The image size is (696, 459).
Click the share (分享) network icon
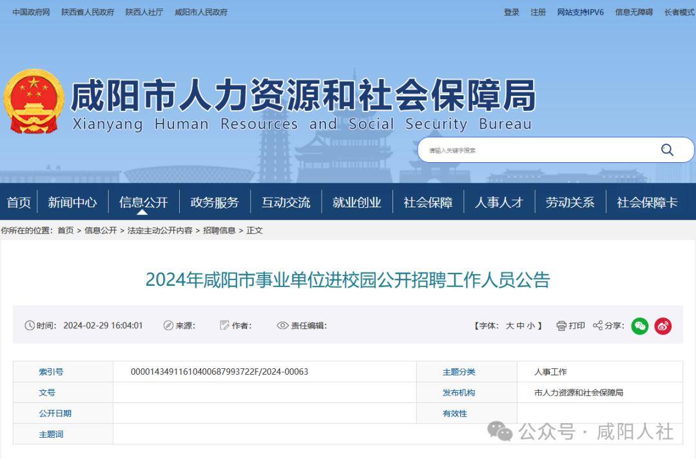[x=597, y=326]
